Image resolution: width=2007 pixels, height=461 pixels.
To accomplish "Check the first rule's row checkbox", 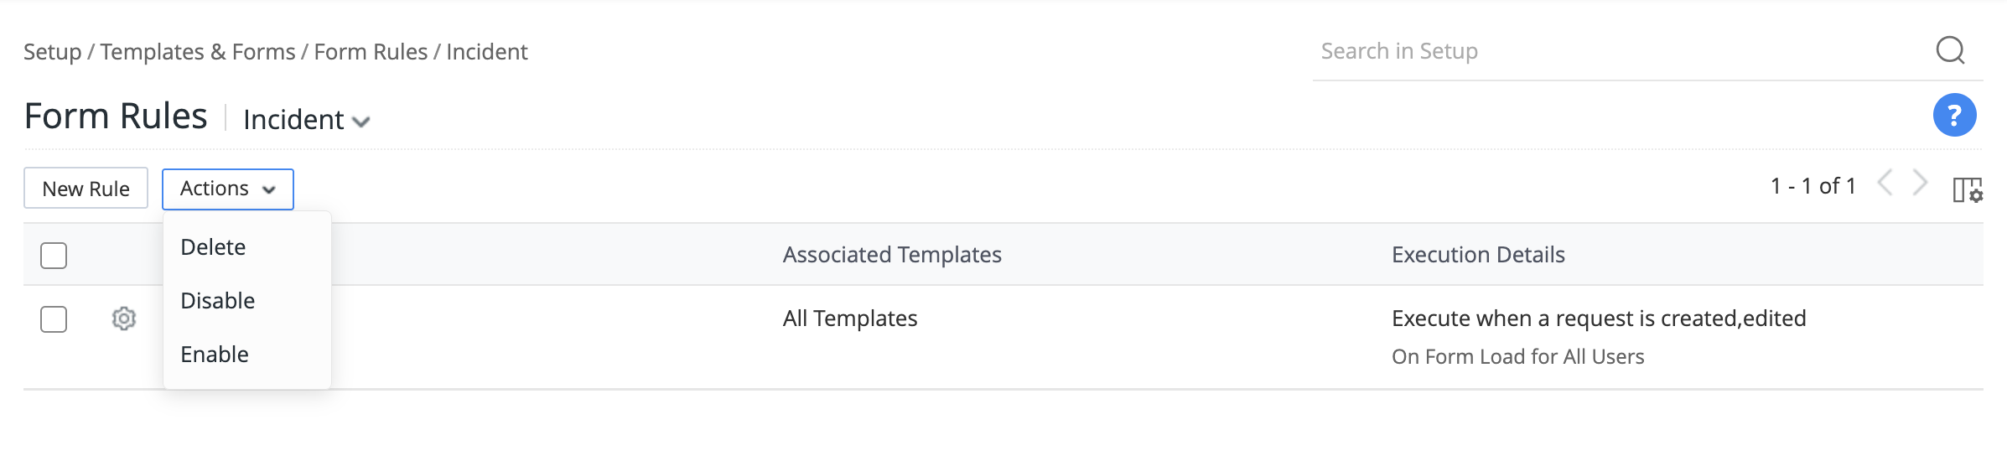I will [x=54, y=319].
